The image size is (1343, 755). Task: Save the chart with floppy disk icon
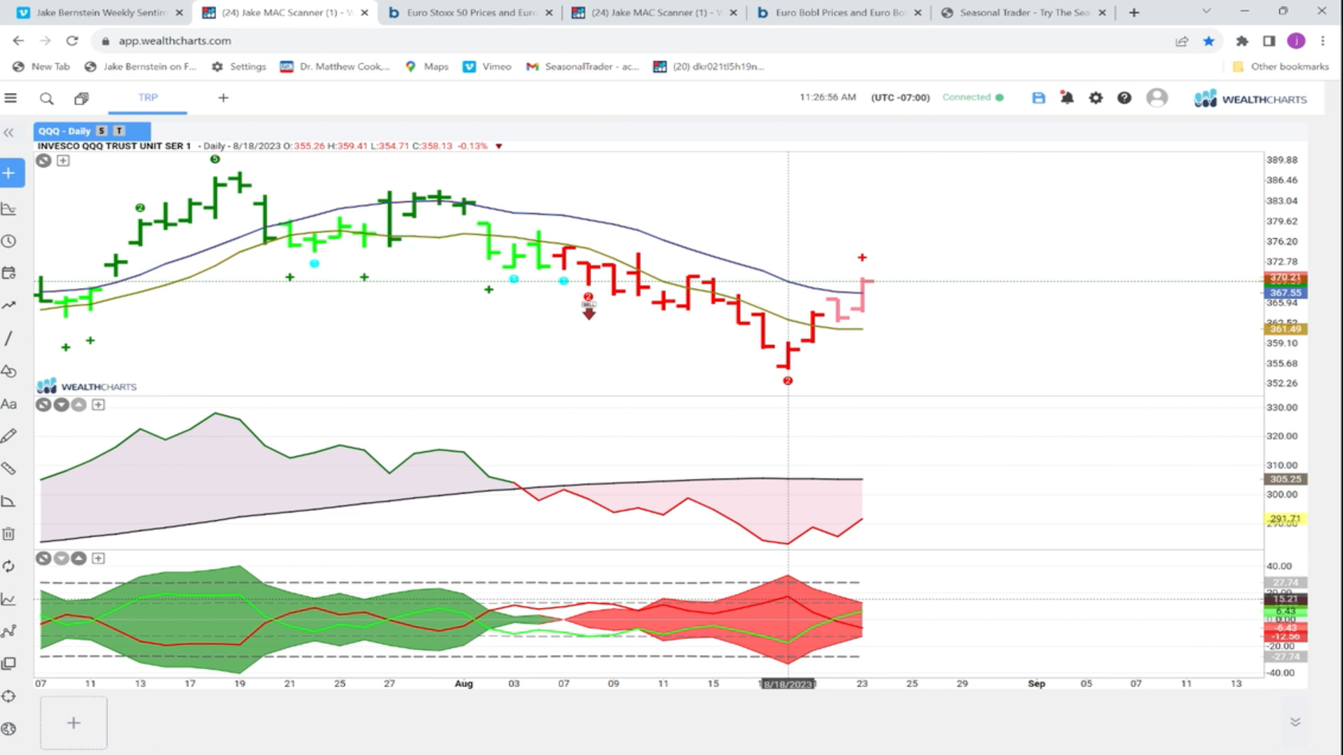(1038, 98)
